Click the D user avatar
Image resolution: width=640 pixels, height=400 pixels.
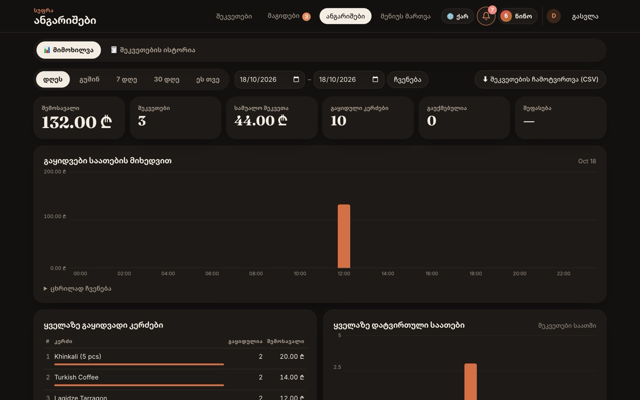click(554, 16)
